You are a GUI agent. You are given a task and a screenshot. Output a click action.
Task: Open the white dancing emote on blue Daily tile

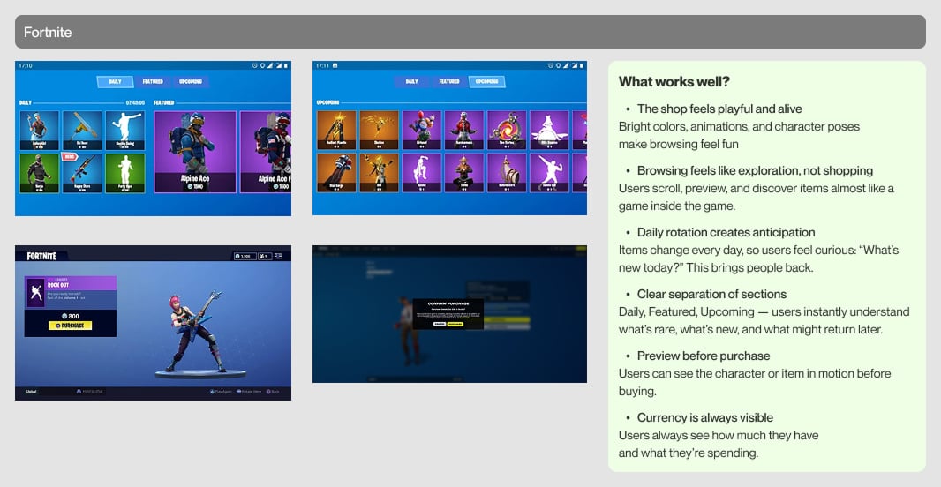[x=124, y=131]
